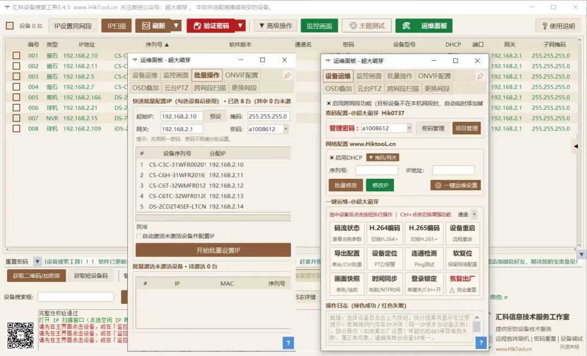
Task: Toggle the 设备 0 台 select-all checkbox
Action: point(10,26)
